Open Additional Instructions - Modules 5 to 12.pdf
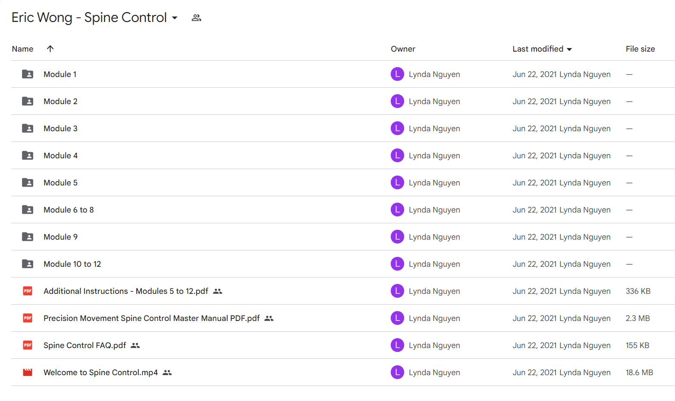 click(x=126, y=291)
